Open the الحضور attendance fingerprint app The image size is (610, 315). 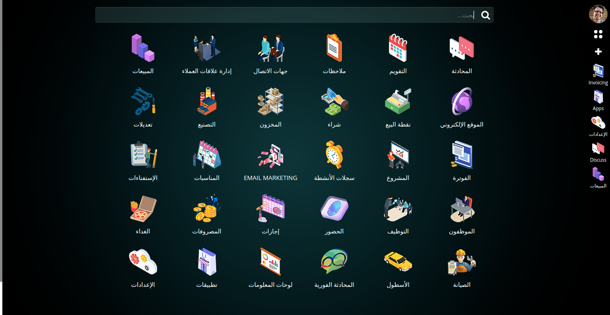coord(334,209)
